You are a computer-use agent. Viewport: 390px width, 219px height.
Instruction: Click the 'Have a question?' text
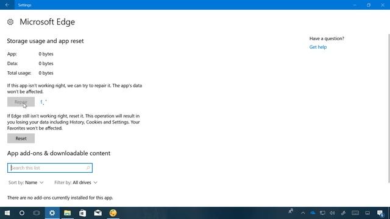[327, 38]
